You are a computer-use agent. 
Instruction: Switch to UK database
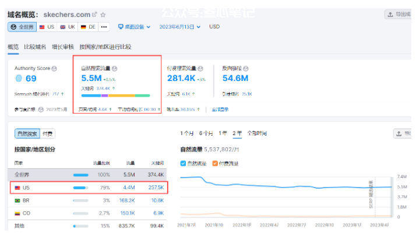(68, 27)
